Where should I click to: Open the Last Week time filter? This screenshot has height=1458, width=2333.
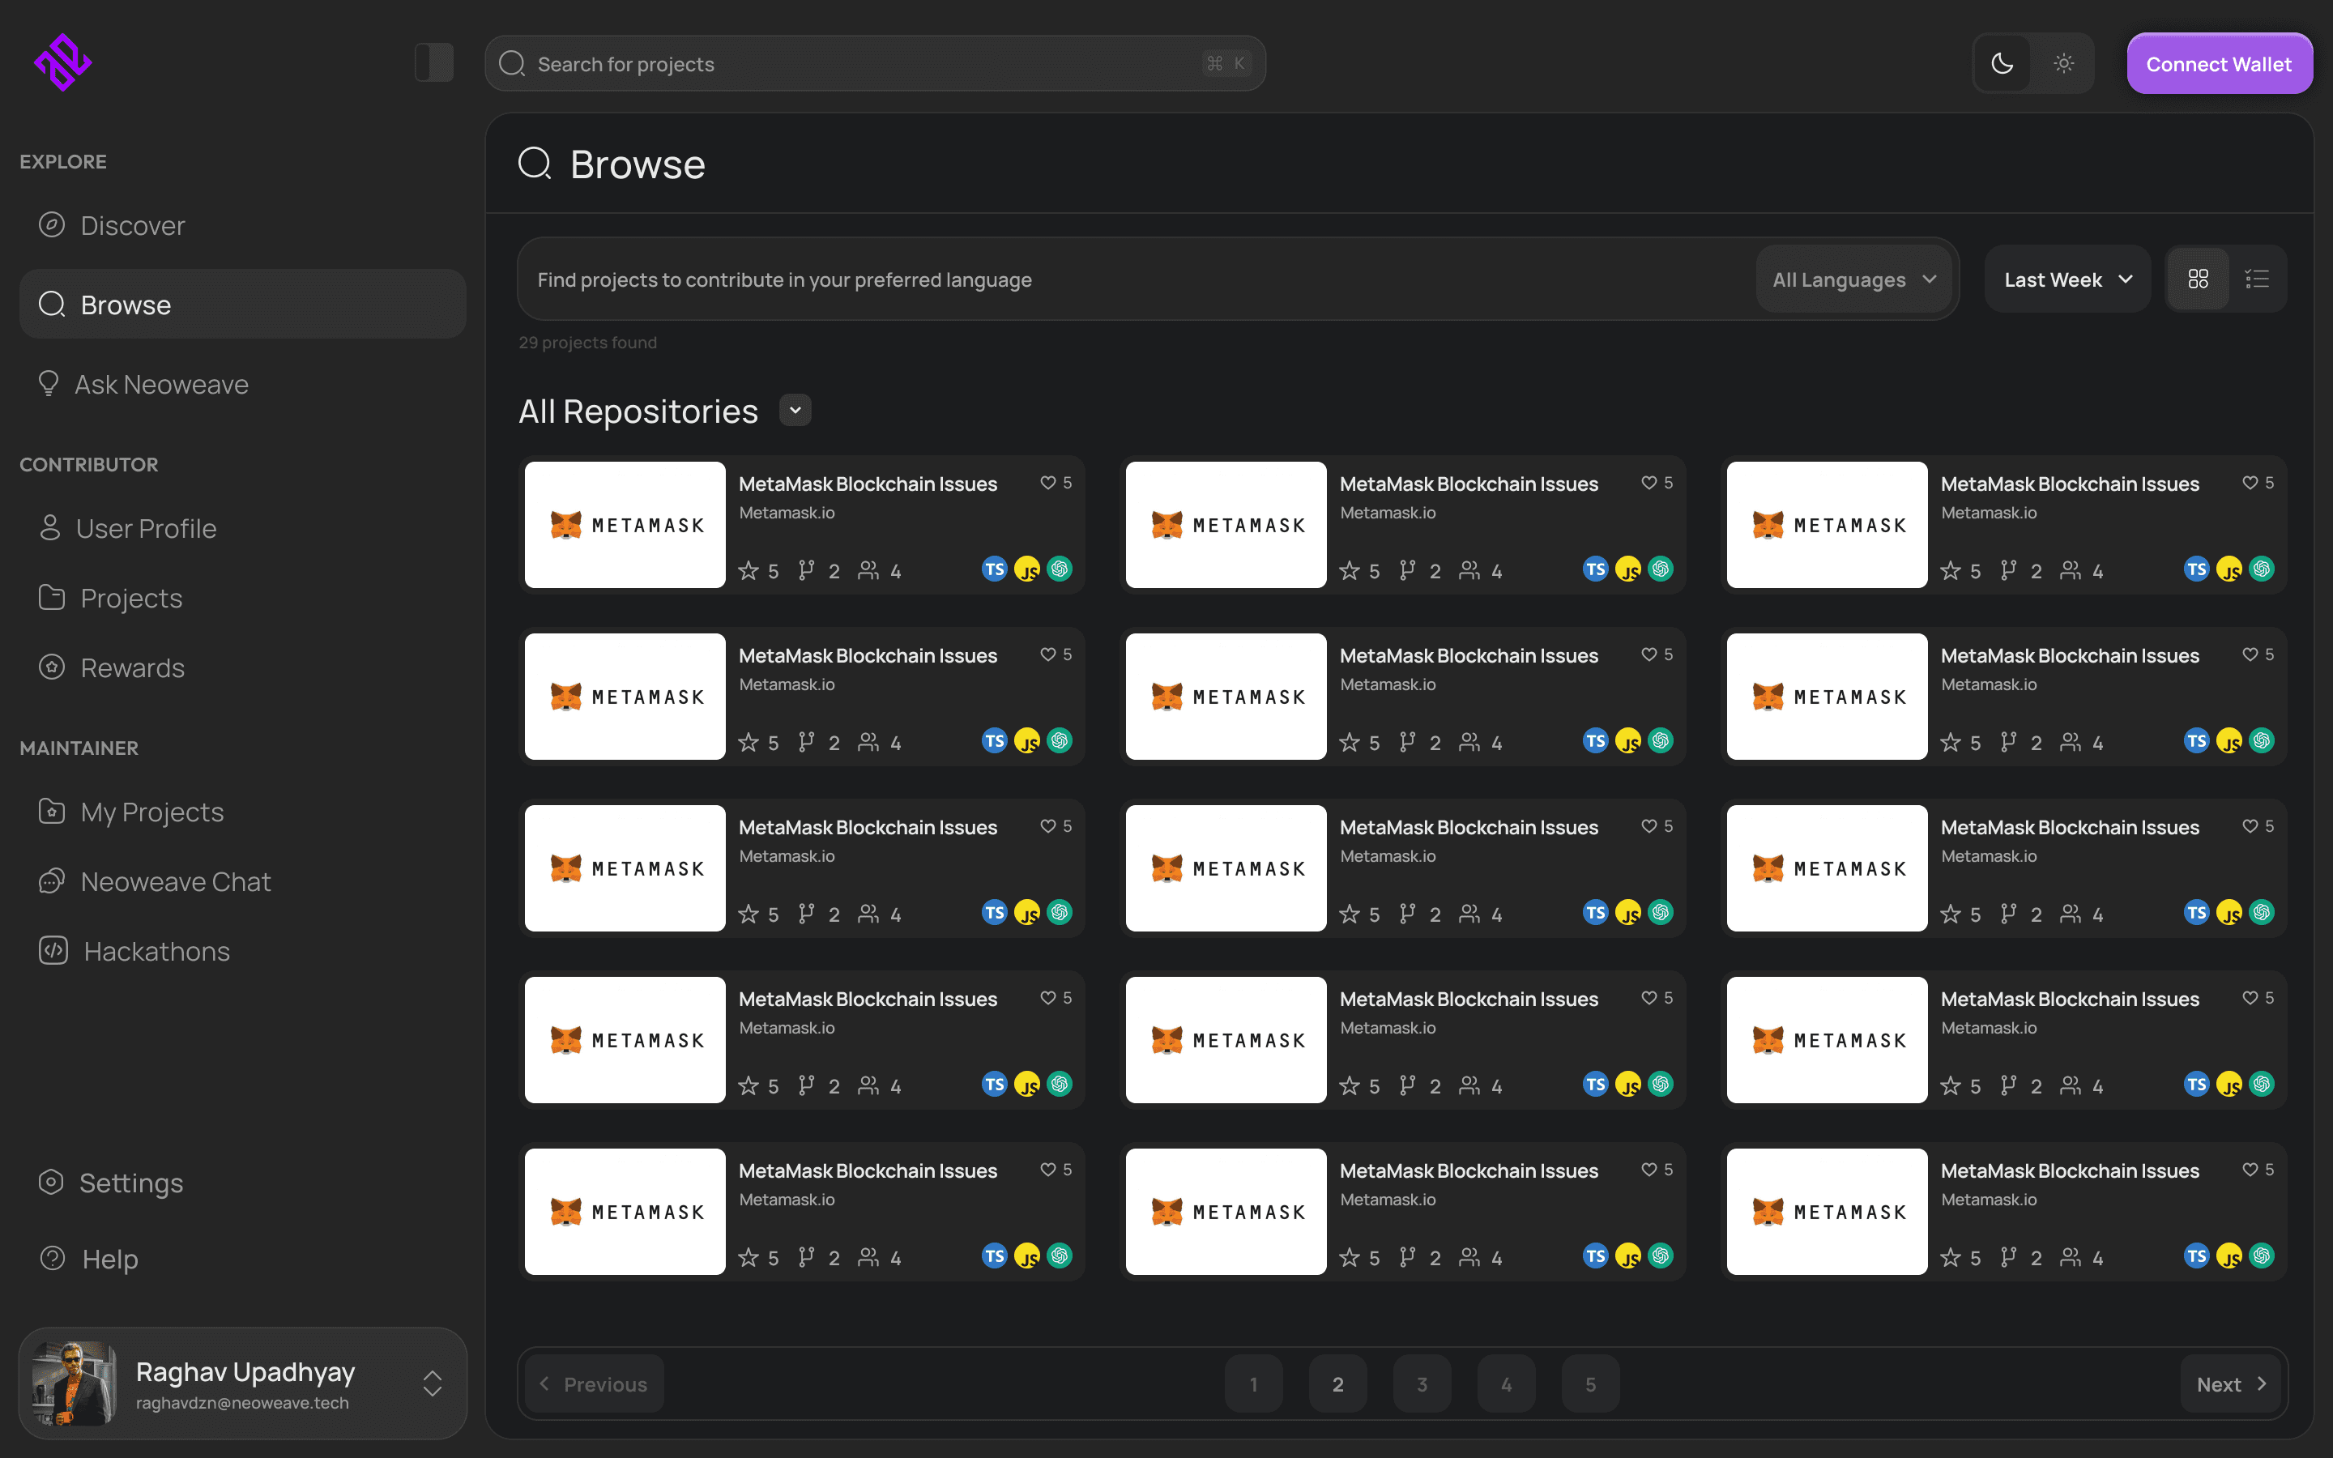pyautogui.click(x=2067, y=279)
